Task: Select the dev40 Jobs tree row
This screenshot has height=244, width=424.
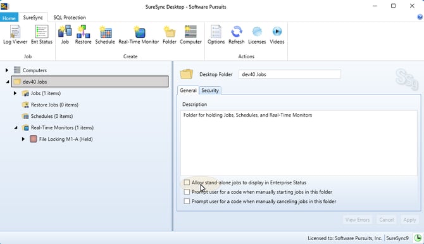Action: coord(90,82)
